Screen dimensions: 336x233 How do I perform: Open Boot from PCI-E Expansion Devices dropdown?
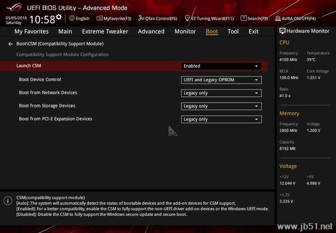(221, 119)
